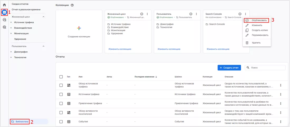
Task: Open the Explore icon in left rail
Action: point(4,20)
